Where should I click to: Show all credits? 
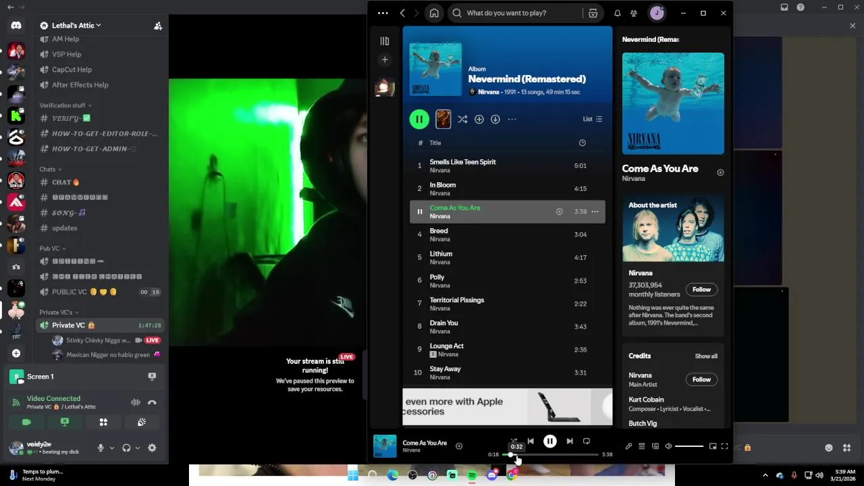coord(706,356)
